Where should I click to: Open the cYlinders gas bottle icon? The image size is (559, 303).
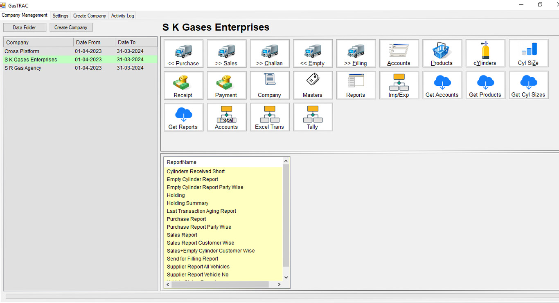point(485,53)
